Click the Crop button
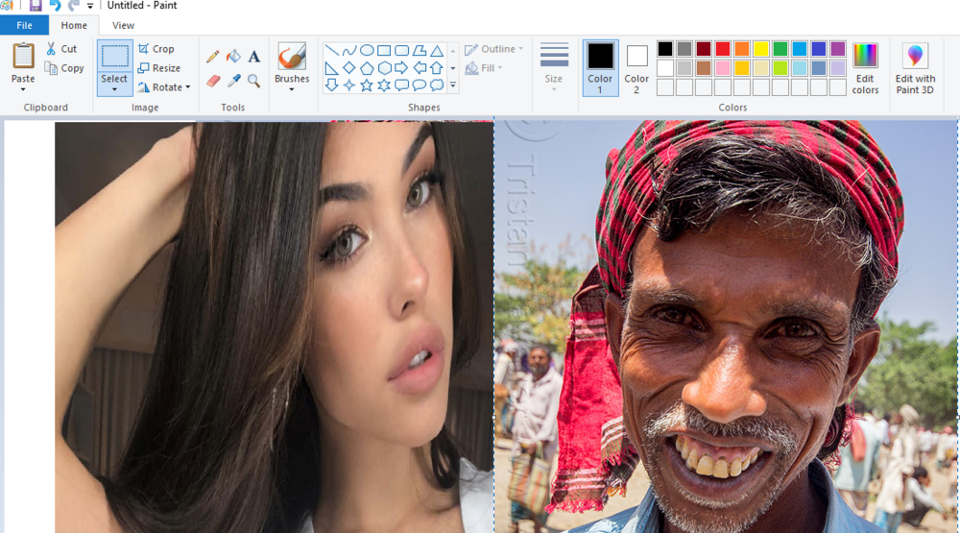The height and width of the screenshot is (533, 960). 156,49
